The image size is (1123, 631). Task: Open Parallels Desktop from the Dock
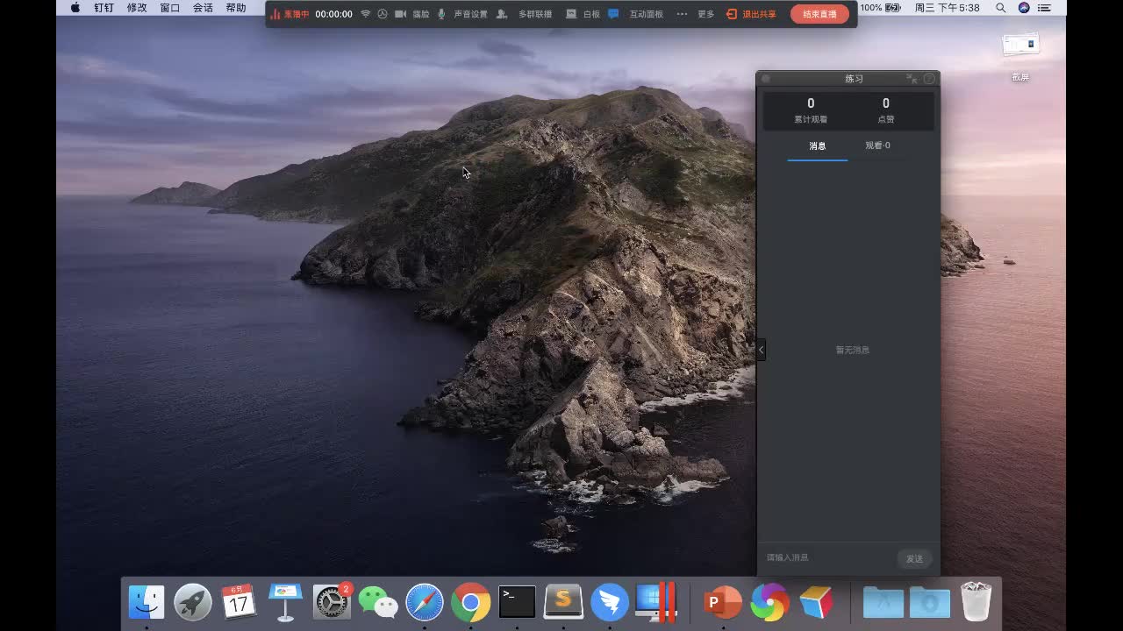tap(656, 602)
